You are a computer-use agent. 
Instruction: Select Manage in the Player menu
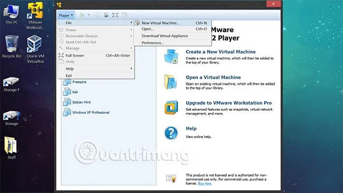96,49
